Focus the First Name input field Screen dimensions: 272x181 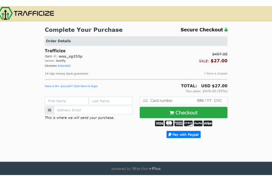point(67,101)
